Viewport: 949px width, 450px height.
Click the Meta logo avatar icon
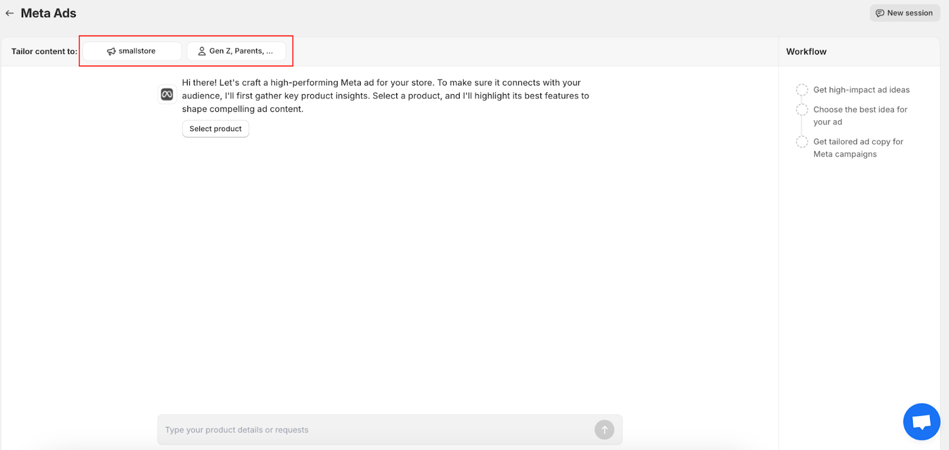pyautogui.click(x=167, y=95)
